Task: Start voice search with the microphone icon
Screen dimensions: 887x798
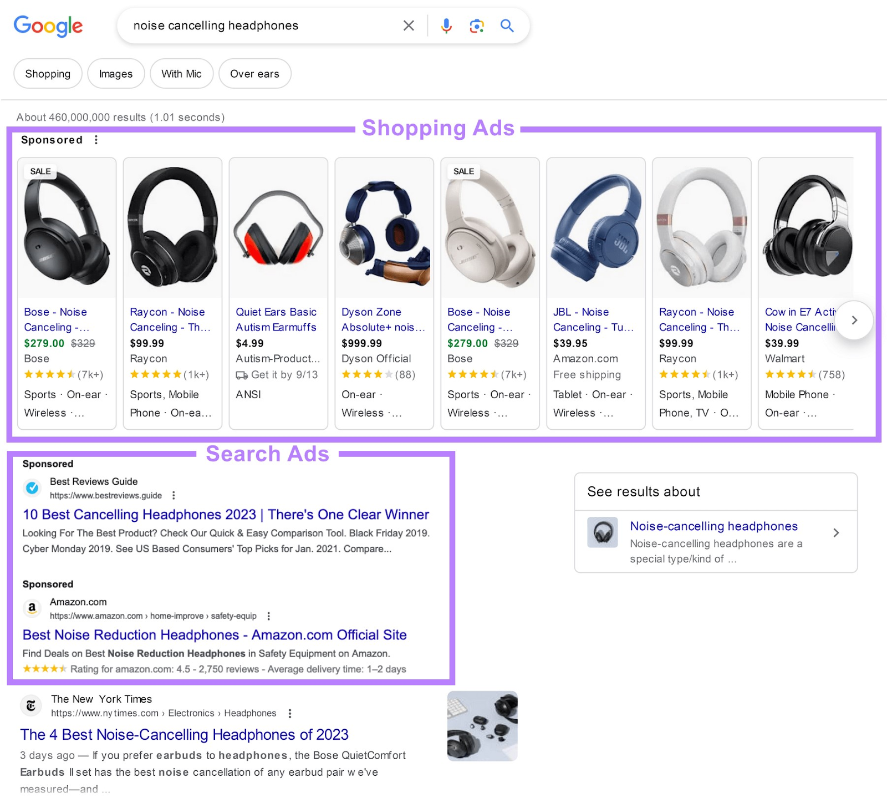Action: point(446,26)
